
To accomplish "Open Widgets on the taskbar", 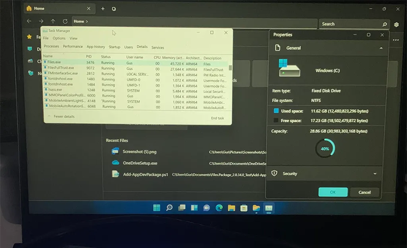I will [194, 208].
